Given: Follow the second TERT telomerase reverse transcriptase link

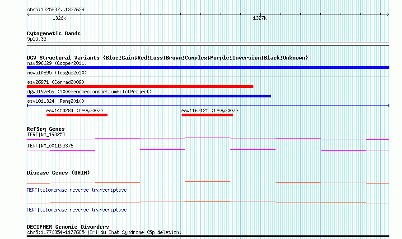Looking at the screenshot, I should coord(77,210).
